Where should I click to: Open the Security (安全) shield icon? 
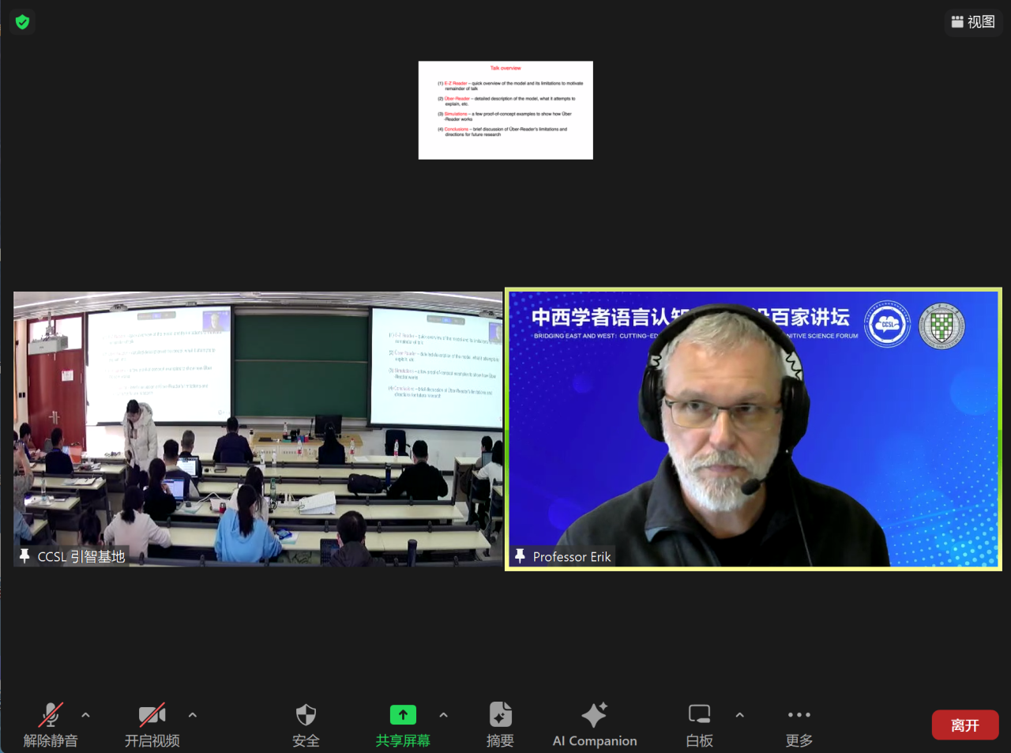click(x=306, y=716)
